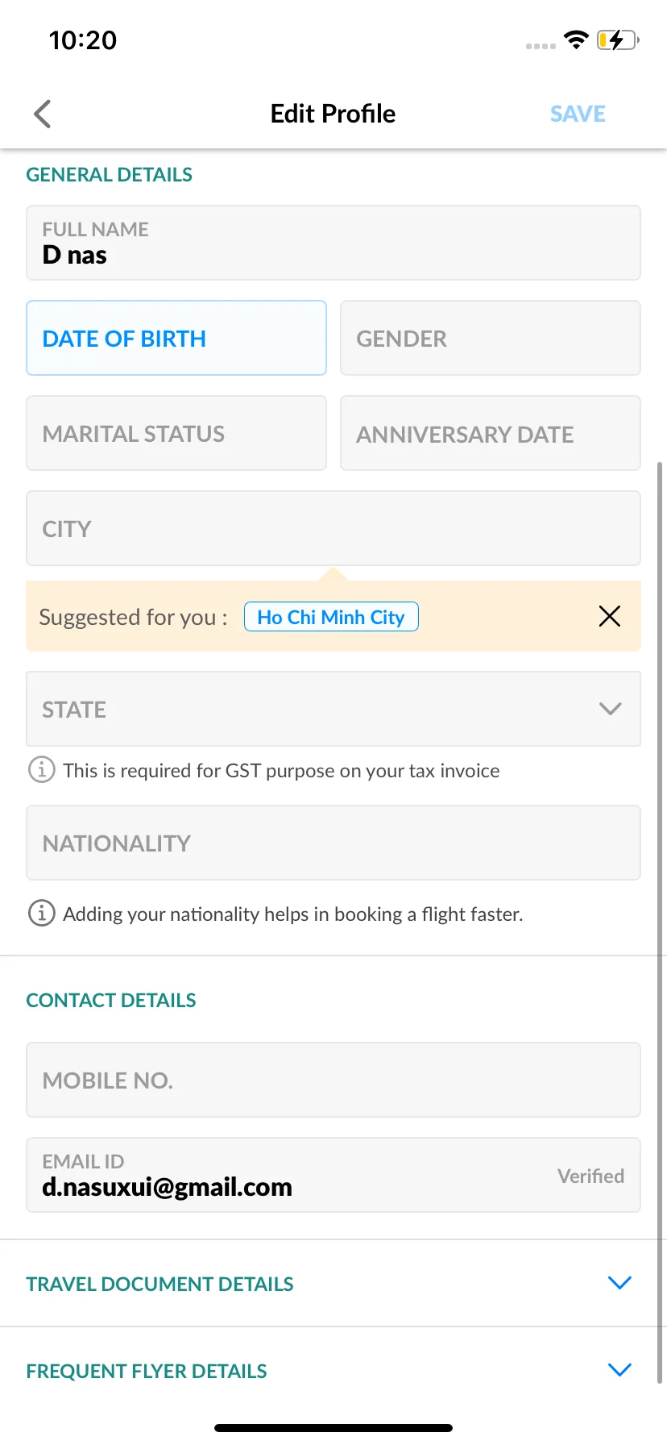Save the profile changes
Viewport: 667px width, 1445px height.
pos(578,114)
